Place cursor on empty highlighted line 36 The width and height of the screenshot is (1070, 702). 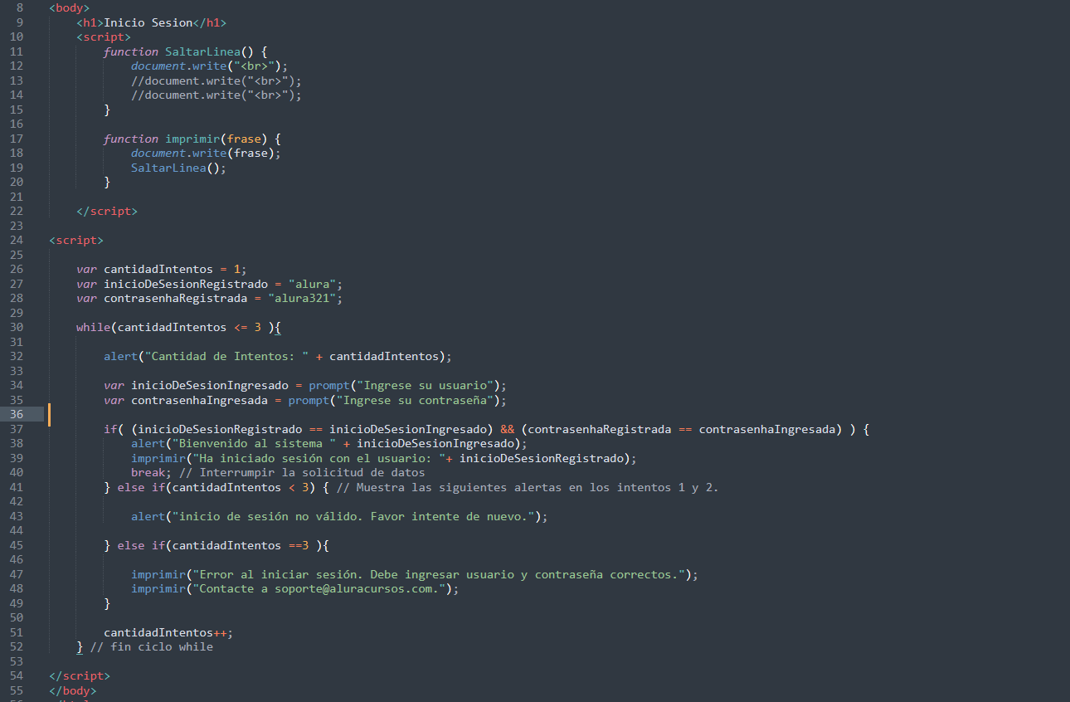click(556, 415)
